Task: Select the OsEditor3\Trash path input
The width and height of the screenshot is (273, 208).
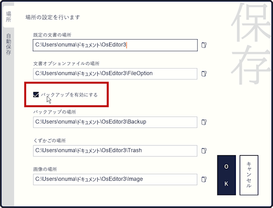Action: [115, 151]
